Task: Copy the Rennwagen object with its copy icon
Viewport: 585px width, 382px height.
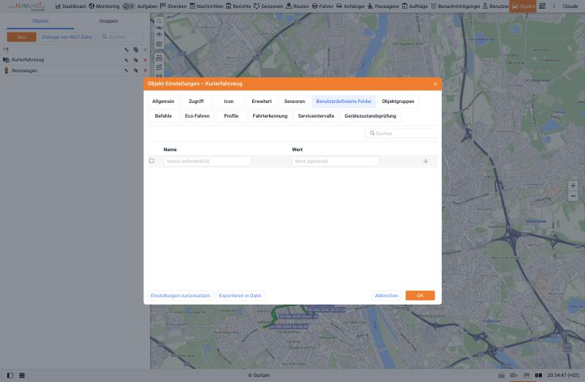Action: point(136,70)
